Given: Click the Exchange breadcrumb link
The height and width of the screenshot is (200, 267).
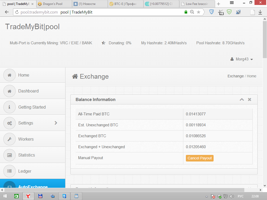Looking at the screenshot, I should pos(236,76).
